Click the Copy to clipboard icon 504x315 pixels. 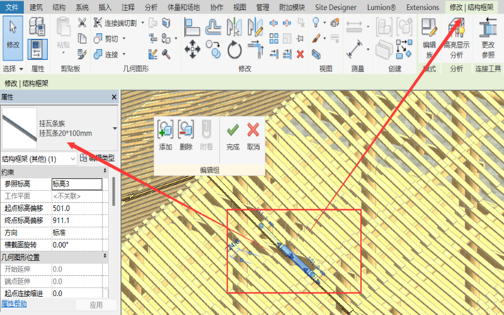(82, 38)
